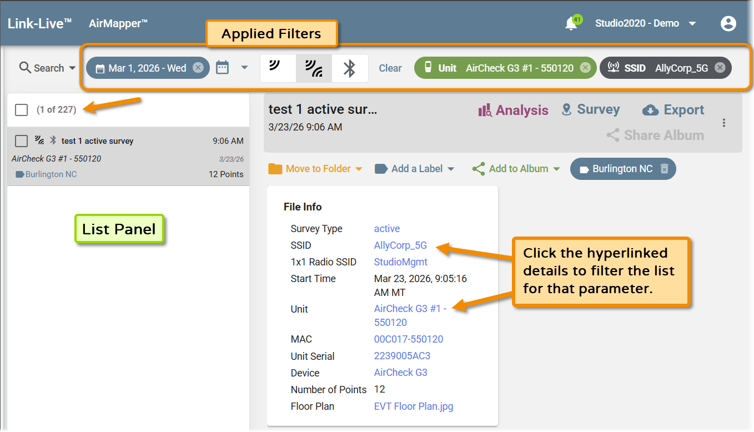The image size is (754, 432).
Task: Open the user account profile icon
Action: (x=728, y=23)
